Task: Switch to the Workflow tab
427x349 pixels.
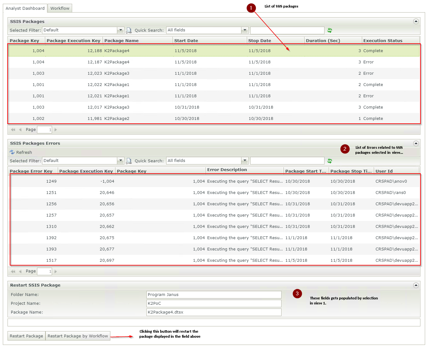Action: click(x=60, y=8)
